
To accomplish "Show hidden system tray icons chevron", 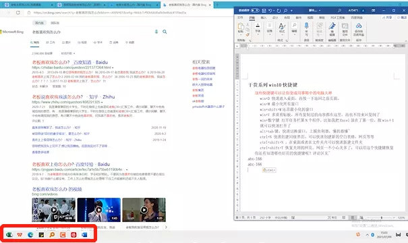I will 367,235.
